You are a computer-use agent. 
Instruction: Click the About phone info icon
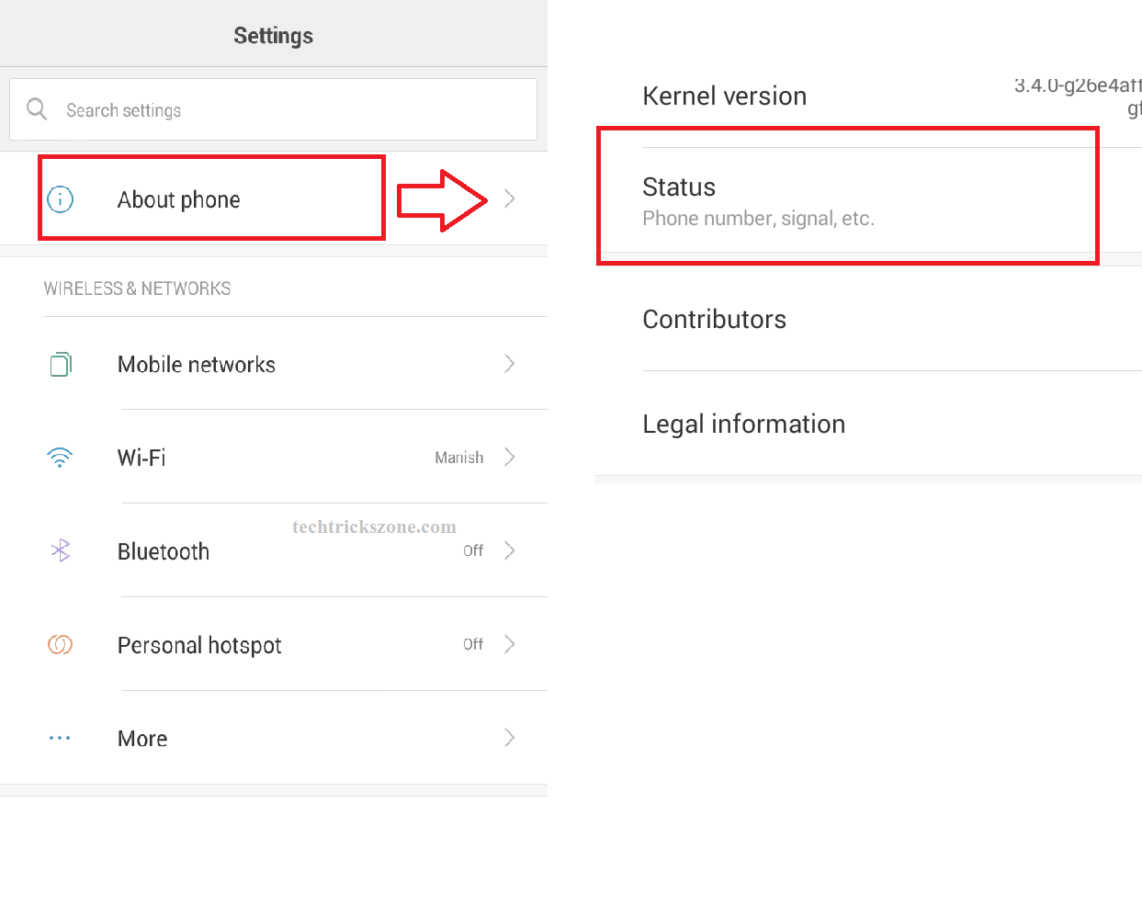61,199
